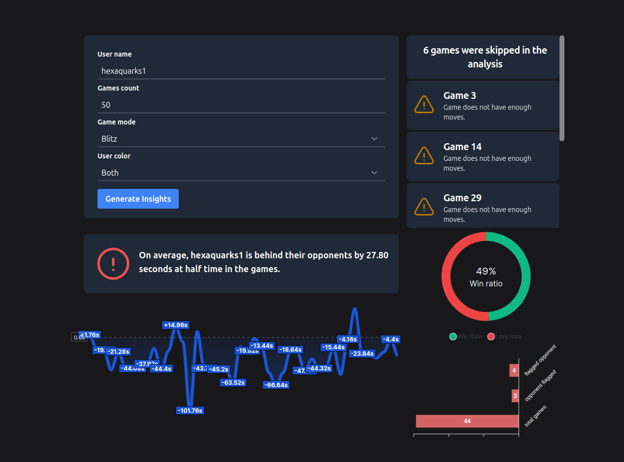Click the User color chevron arrow
Screen dimensions: 624x462
374,173
